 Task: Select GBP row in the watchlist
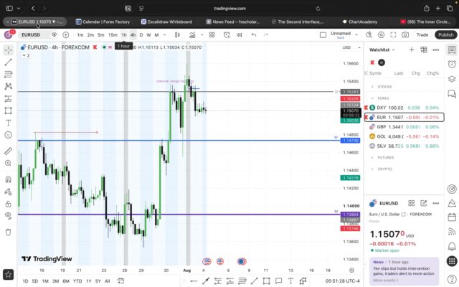[x=404, y=127]
